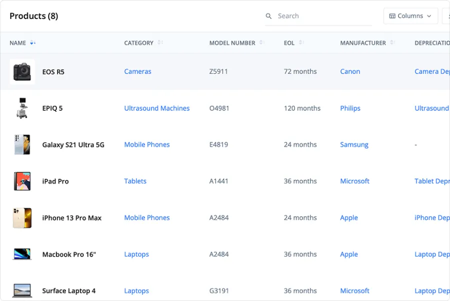
Task: Click model number G3191
Action: tap(219, 291)
